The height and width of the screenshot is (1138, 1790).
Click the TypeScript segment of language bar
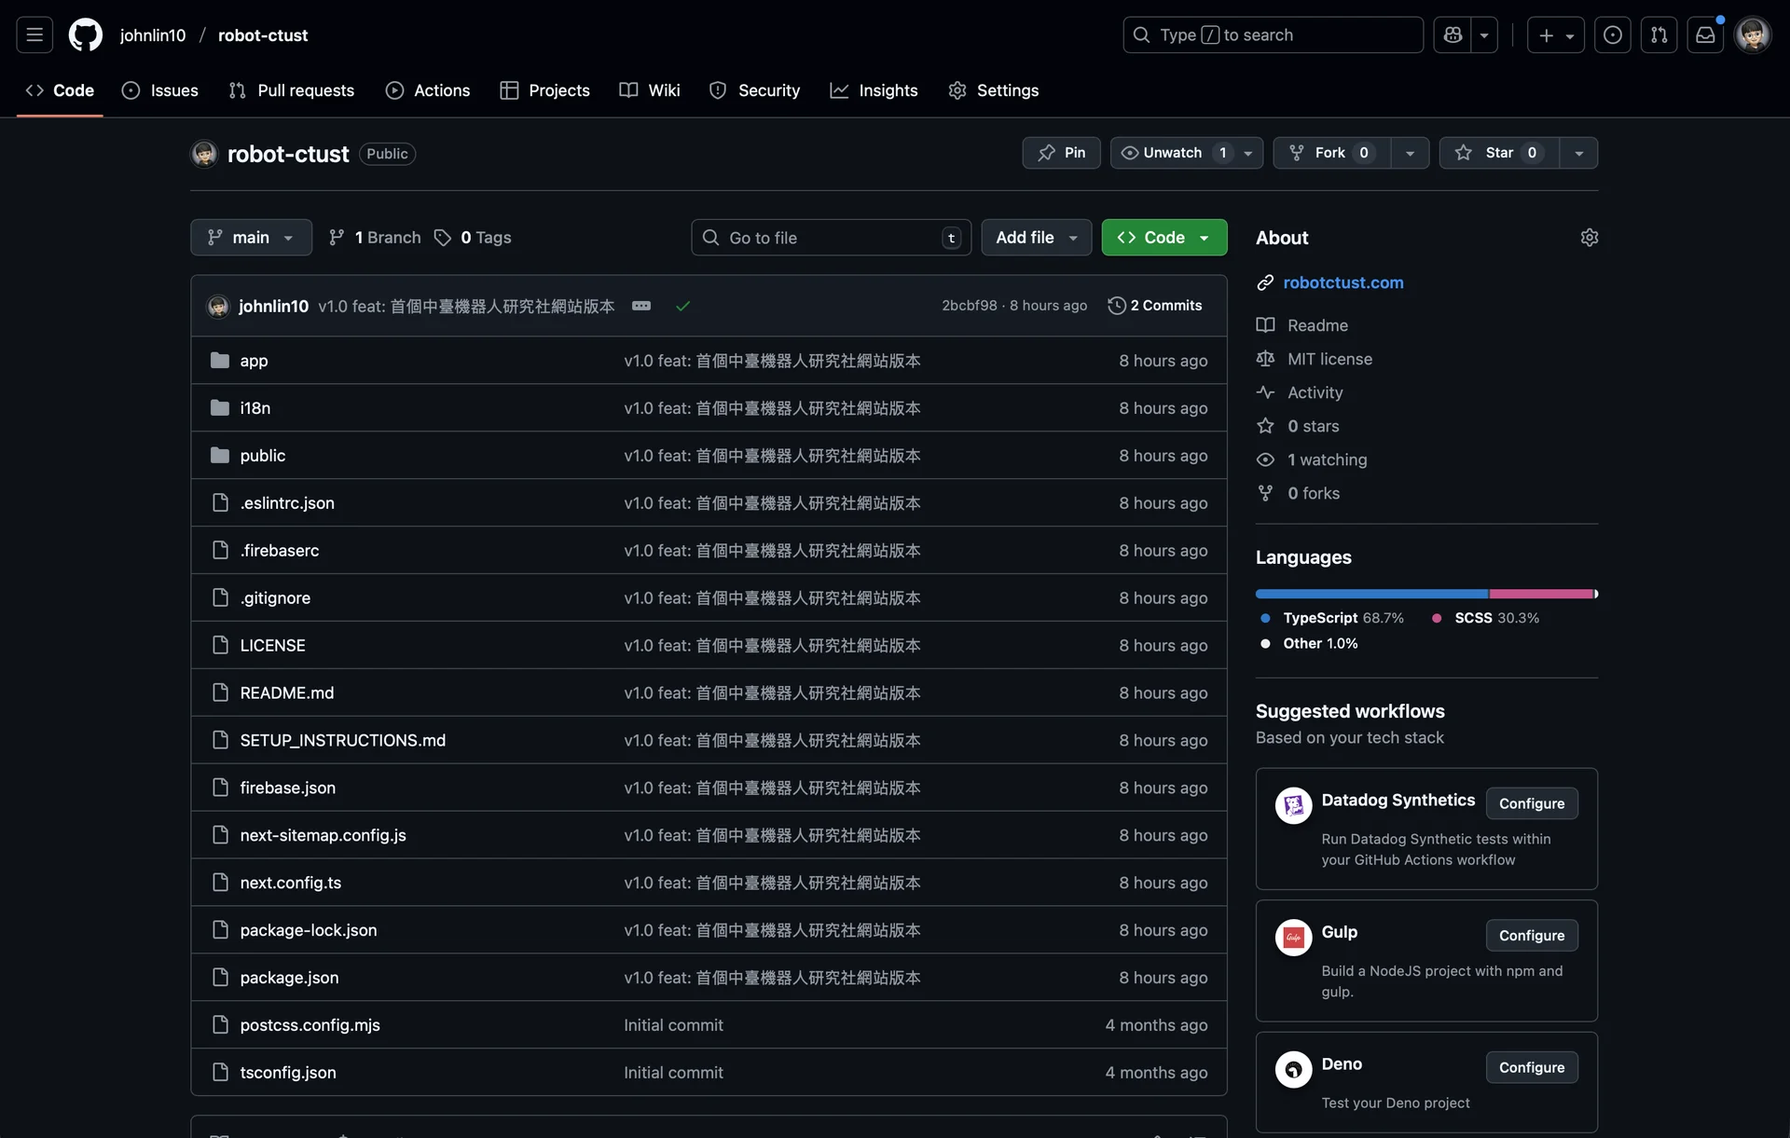[x=1371, y=594]
